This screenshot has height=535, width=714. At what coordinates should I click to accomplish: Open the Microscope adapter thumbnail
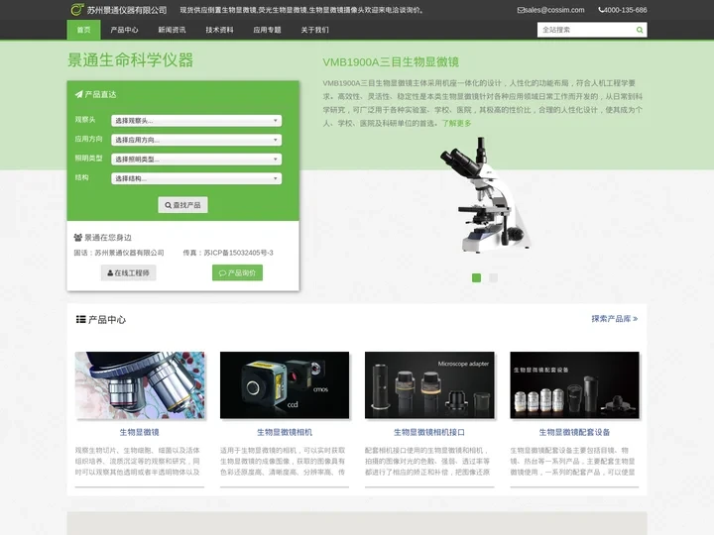(x=429, y=384)
